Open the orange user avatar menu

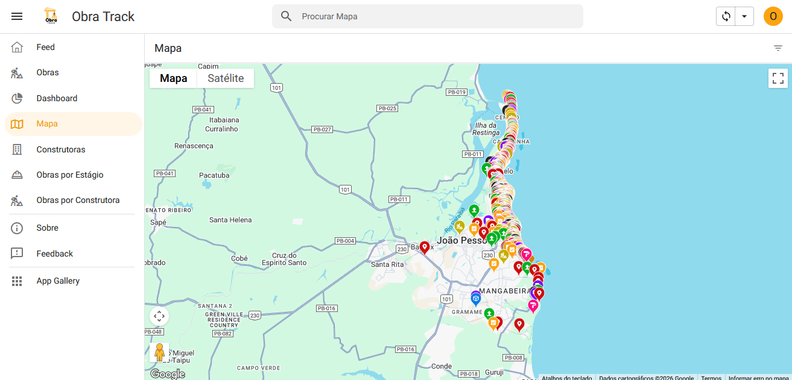[x=773, y=16]
